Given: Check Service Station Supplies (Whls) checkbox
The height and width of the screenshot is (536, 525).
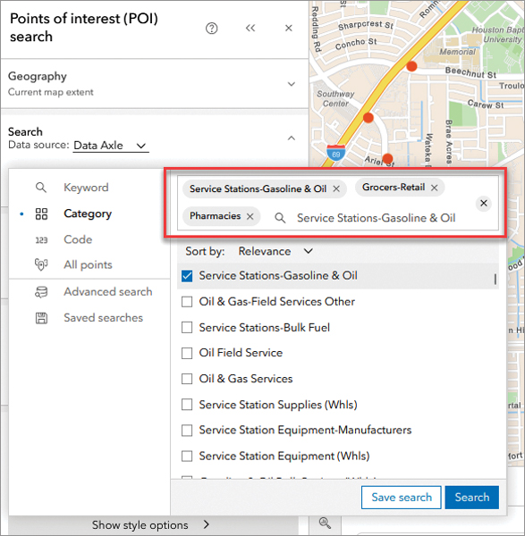Looking at the screenshot, I should [x=187, y=405].
